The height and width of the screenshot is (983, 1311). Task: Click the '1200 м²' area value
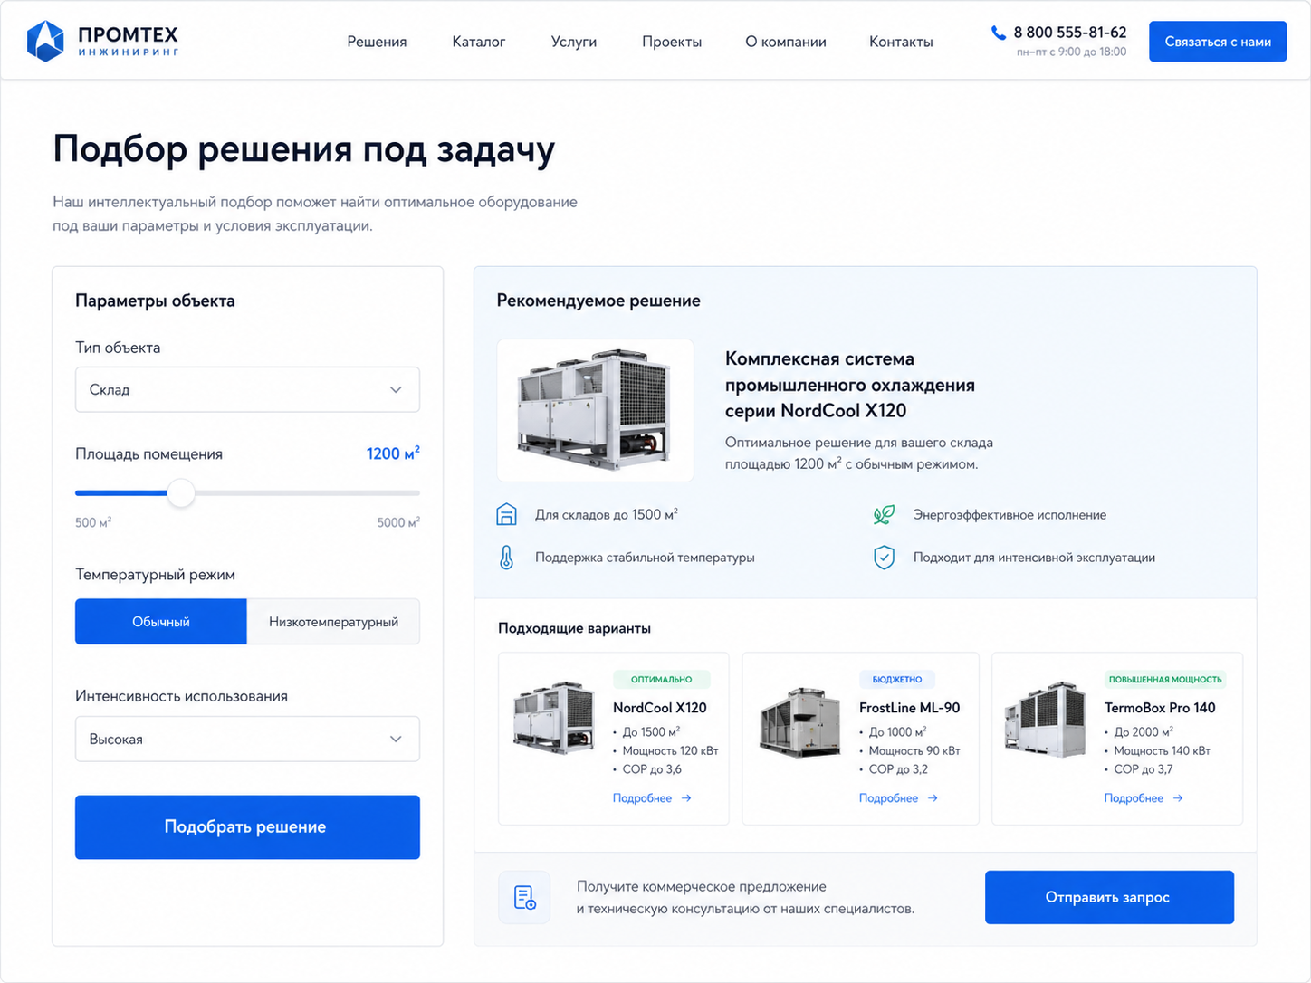[x=393, y=453]
